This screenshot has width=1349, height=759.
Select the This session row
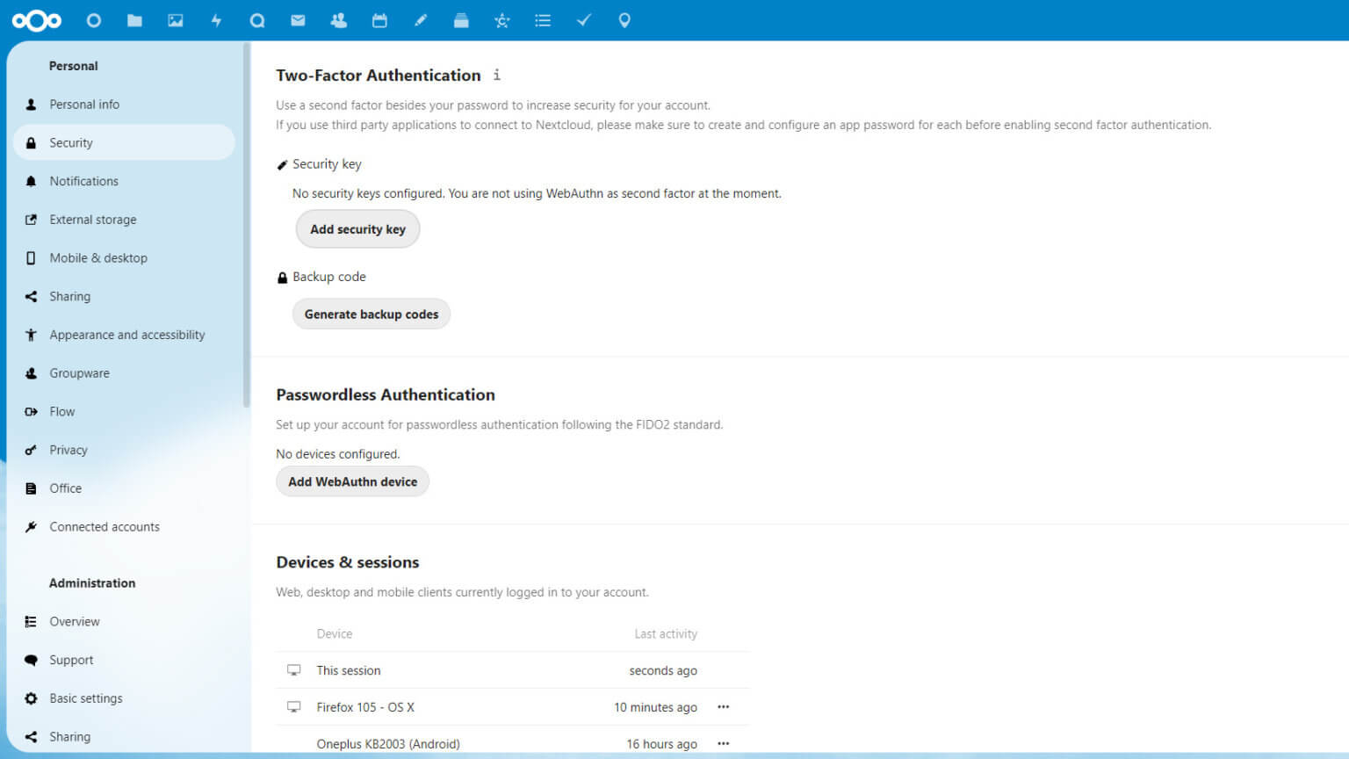(349, 670)
